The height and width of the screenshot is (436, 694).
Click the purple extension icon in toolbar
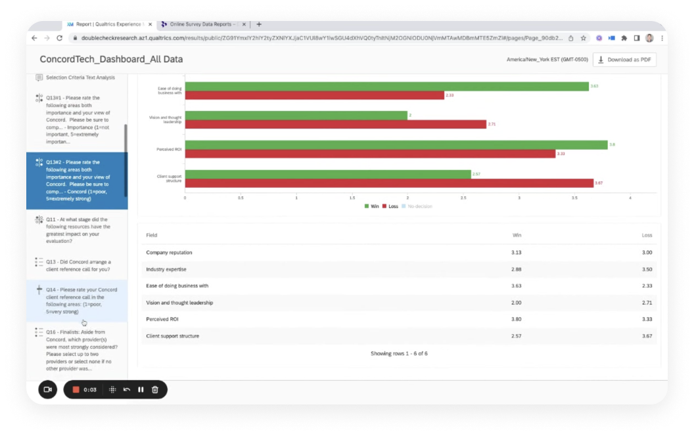click(599, 38)
